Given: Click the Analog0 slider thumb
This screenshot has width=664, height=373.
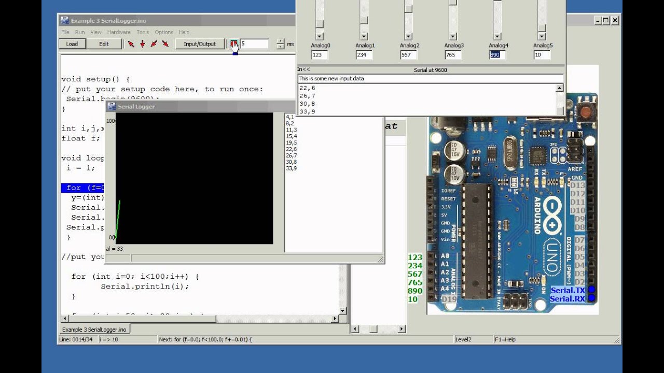Looking at the screenshot, I should pyautogui.click(x=320, y=24).
